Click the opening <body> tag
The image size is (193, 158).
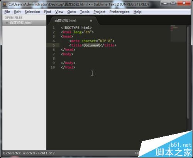(67, 54)
